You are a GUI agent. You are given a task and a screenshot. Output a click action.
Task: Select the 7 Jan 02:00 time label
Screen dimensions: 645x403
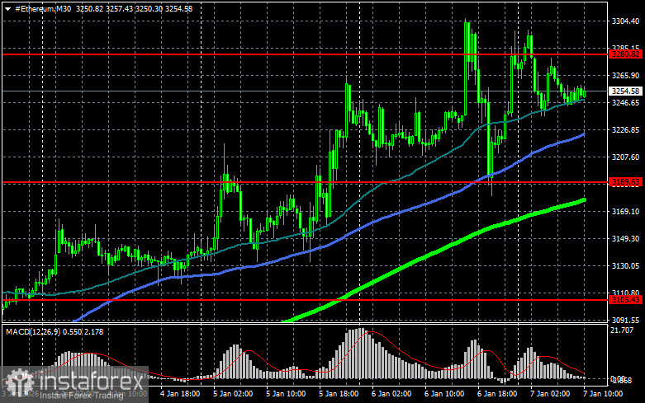(550, 394)
